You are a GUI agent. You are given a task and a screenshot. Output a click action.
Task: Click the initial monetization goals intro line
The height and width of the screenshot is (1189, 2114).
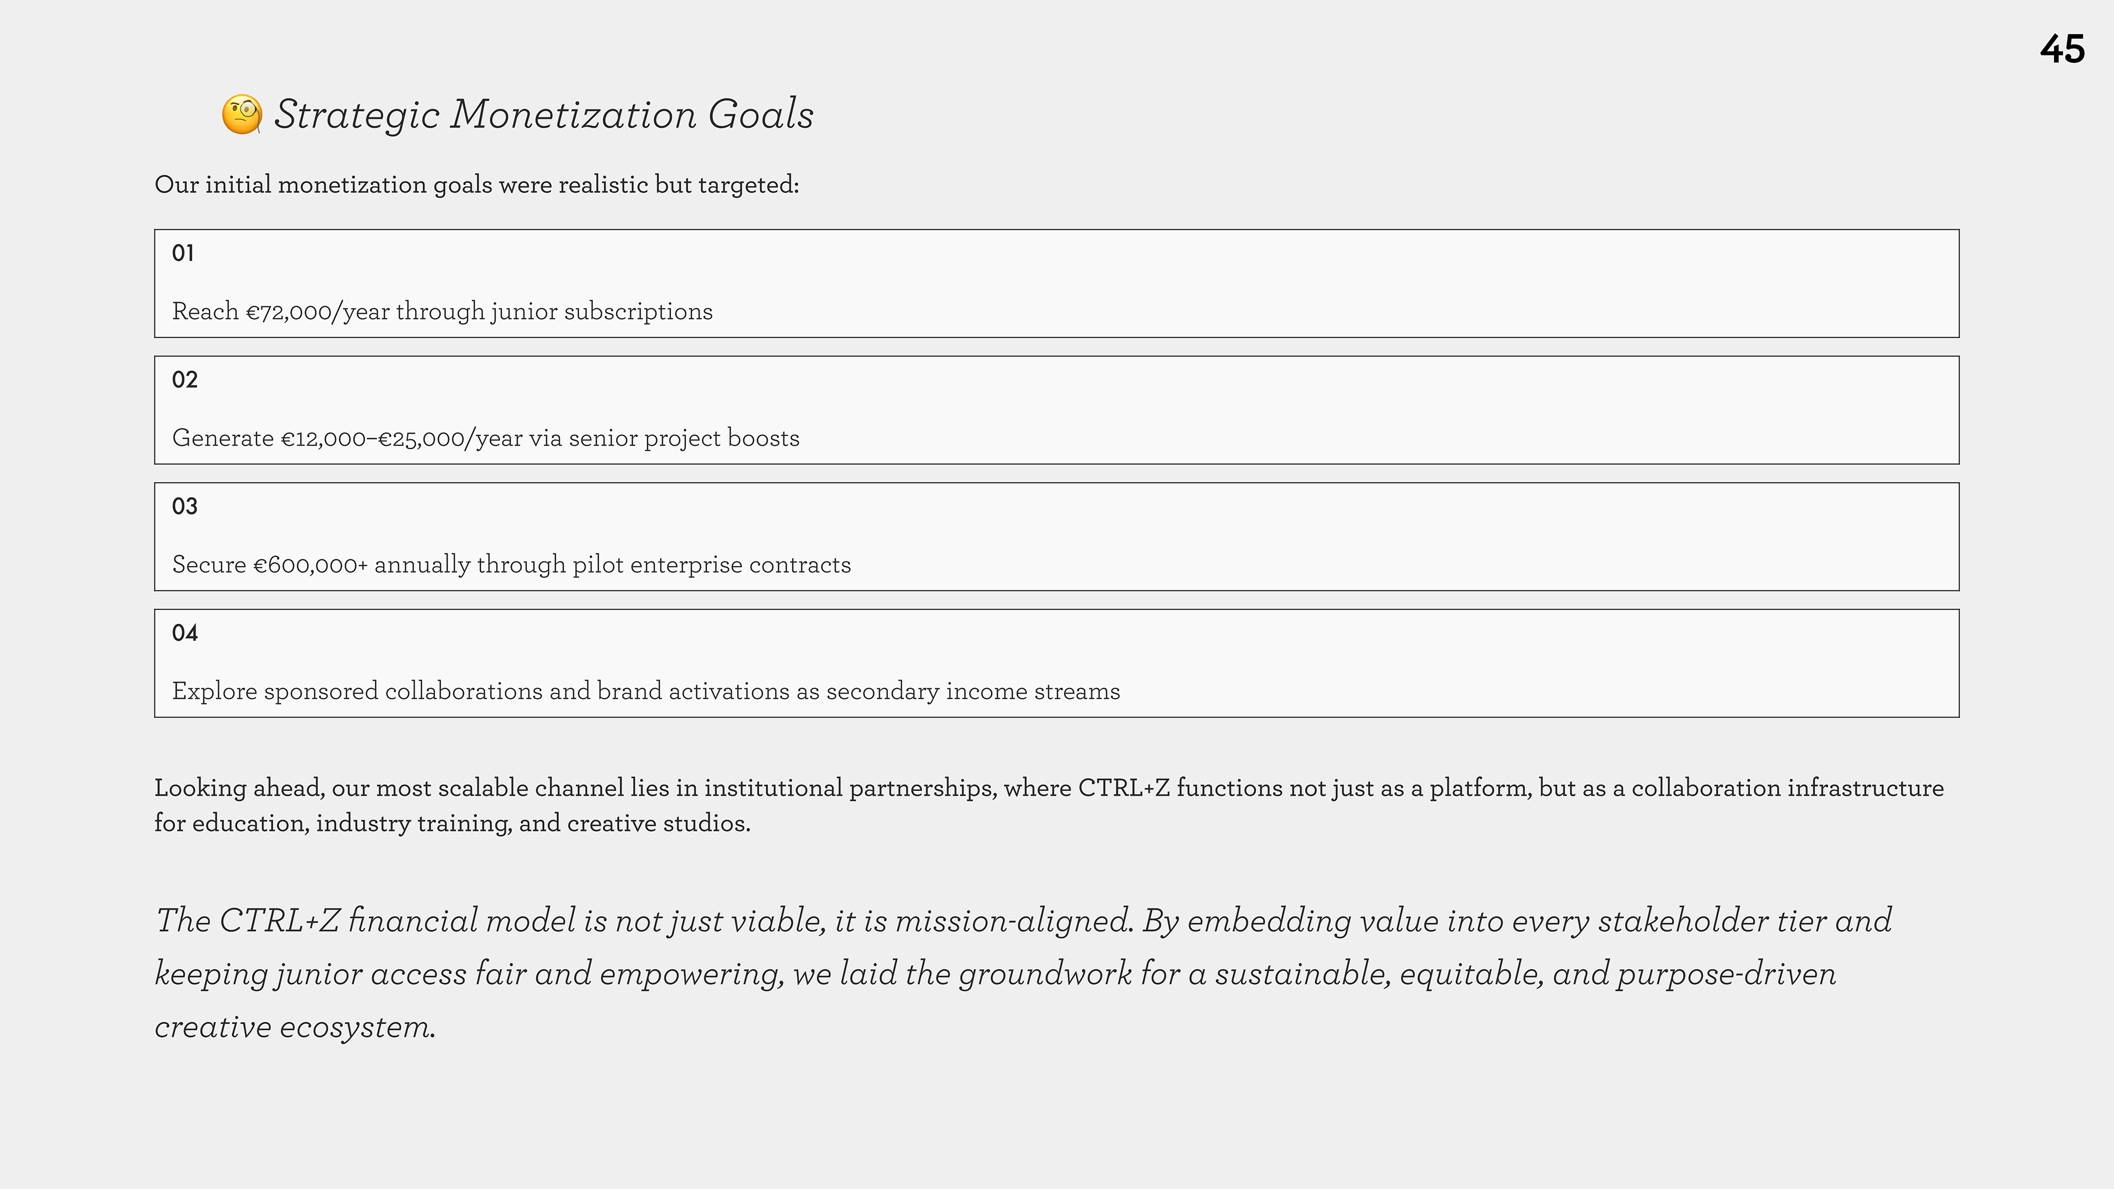(x=476, y=184)
